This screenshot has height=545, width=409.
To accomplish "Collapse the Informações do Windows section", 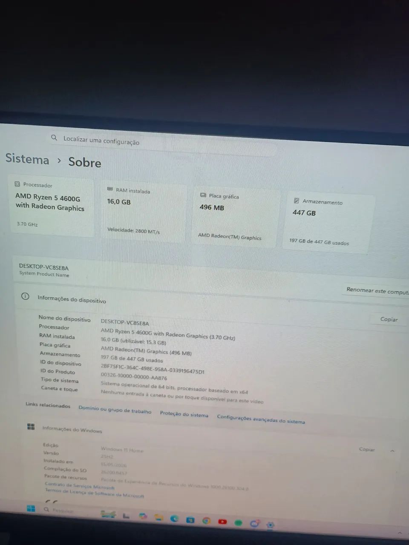I will coord(392,450).
